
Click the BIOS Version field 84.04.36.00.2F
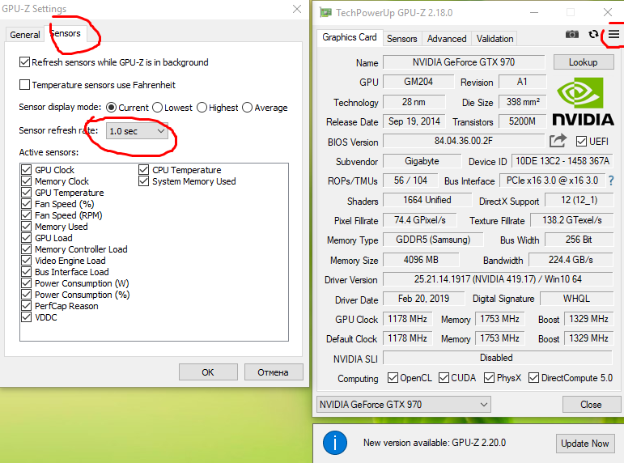(x=464, y=141)
